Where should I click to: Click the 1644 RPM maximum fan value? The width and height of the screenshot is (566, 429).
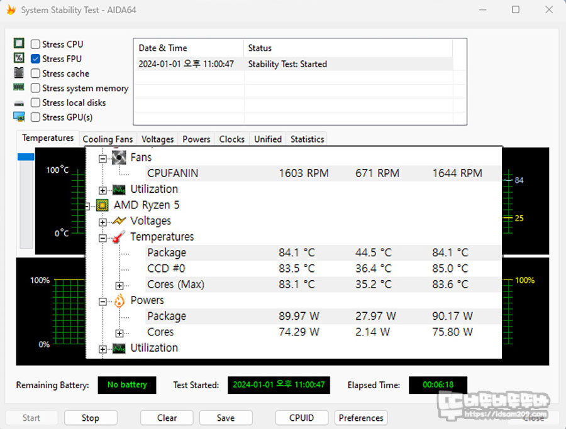point(457,173)
